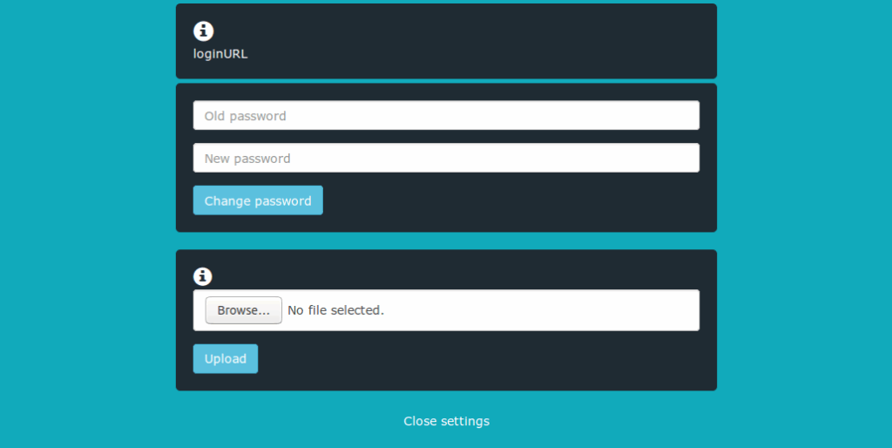Click the Close settings link

click(446, 421)
